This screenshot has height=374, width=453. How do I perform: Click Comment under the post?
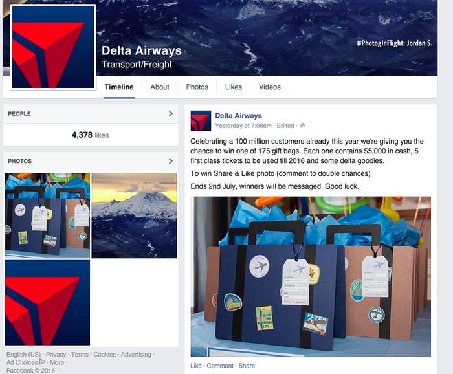(x=220, y=366)
